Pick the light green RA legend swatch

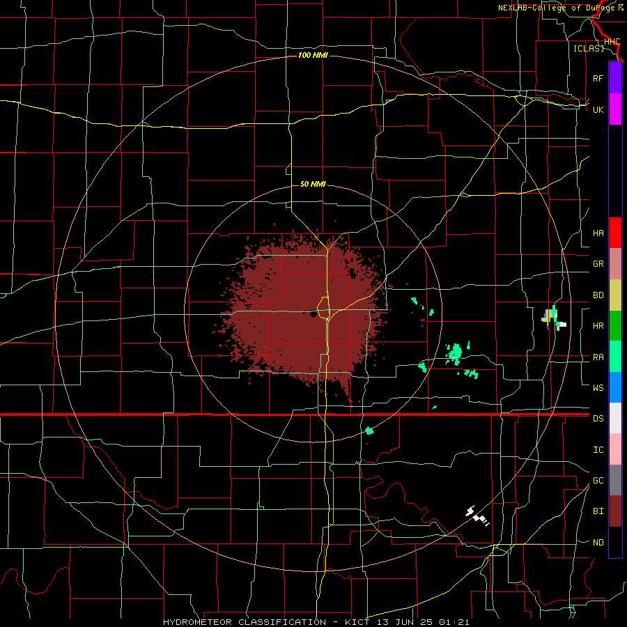(615, 357)
